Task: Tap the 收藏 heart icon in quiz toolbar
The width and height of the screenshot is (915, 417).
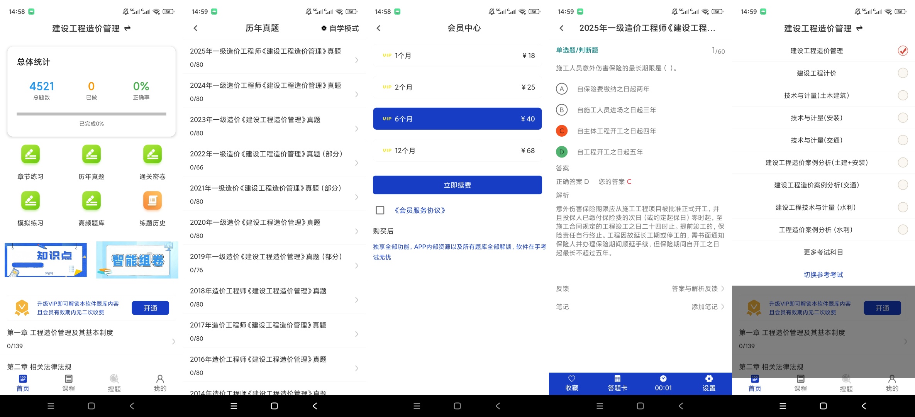Action: (x=572, y=378)
